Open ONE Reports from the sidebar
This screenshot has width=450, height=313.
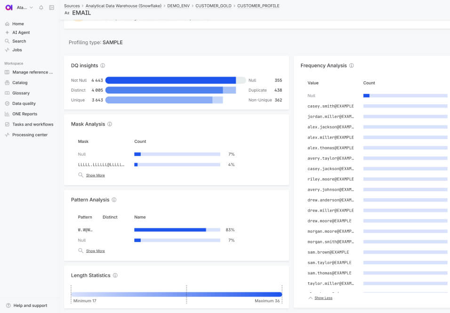coord(24,114)
